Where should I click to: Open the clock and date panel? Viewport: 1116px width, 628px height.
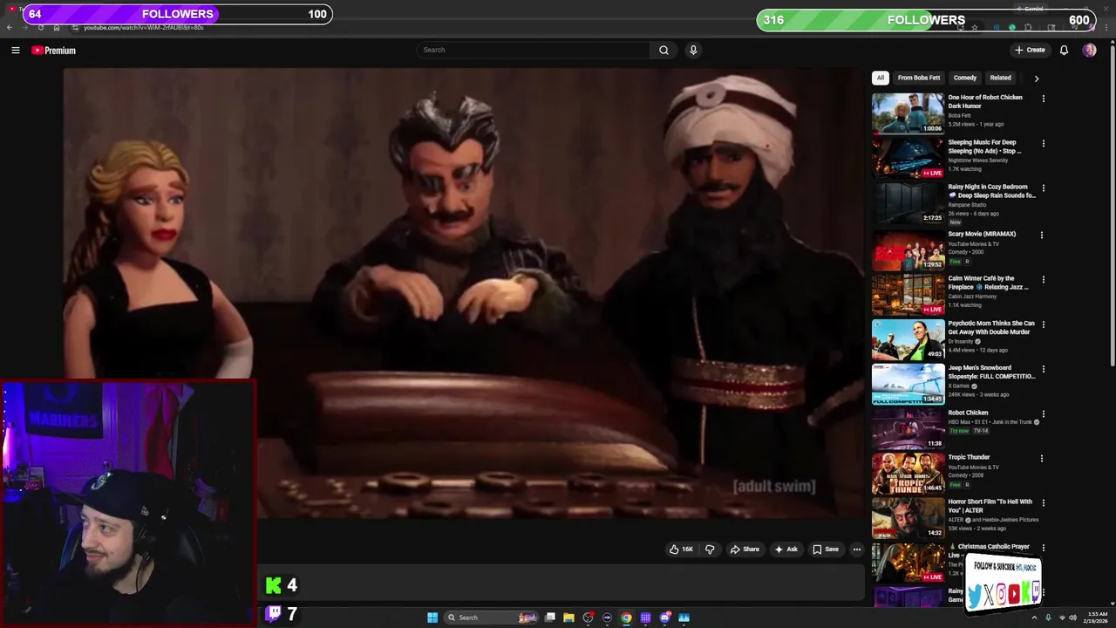[1097, 618]
